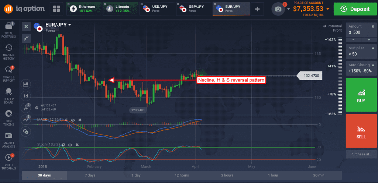Open the drawing tools compass icon

click(x=25, y=108)
